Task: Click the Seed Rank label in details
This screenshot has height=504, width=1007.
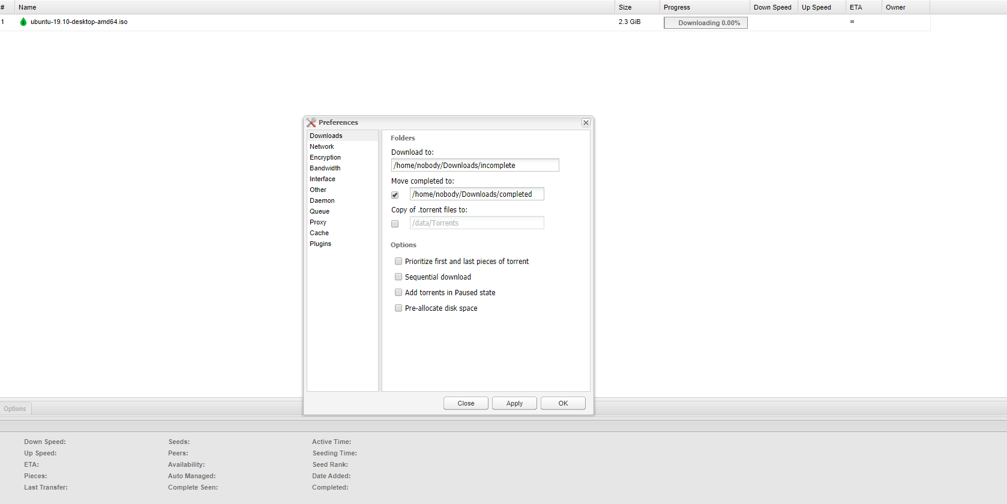Action: [x=330, y=464]
